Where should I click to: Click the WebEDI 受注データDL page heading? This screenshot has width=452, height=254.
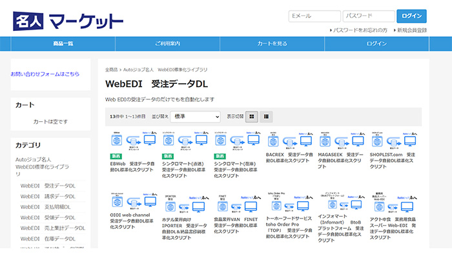click(x=156, y=84)
